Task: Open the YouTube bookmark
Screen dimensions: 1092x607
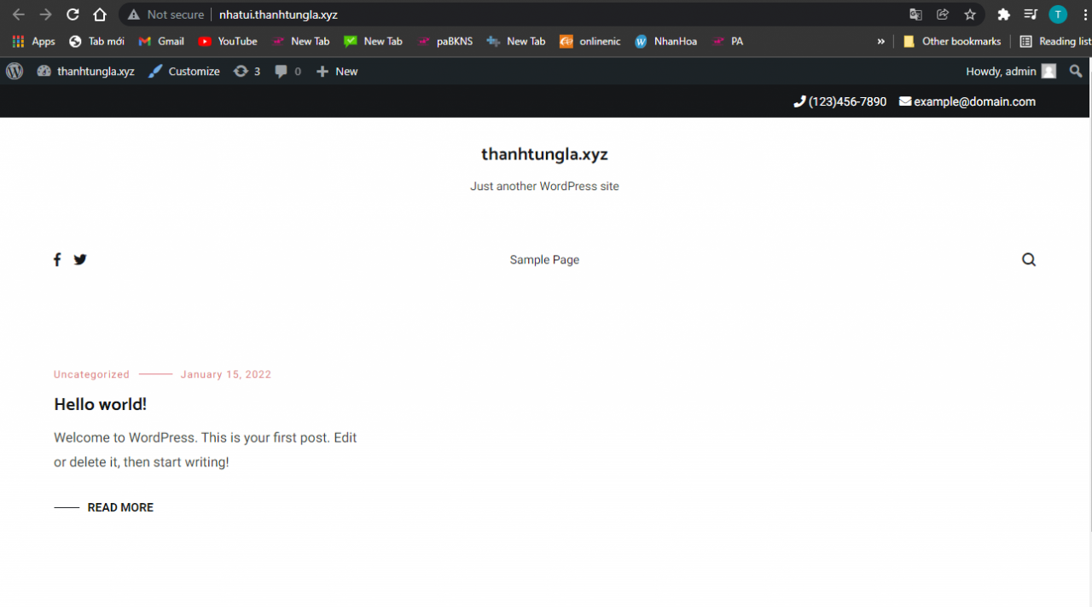Action: click(x=228, y=41)
